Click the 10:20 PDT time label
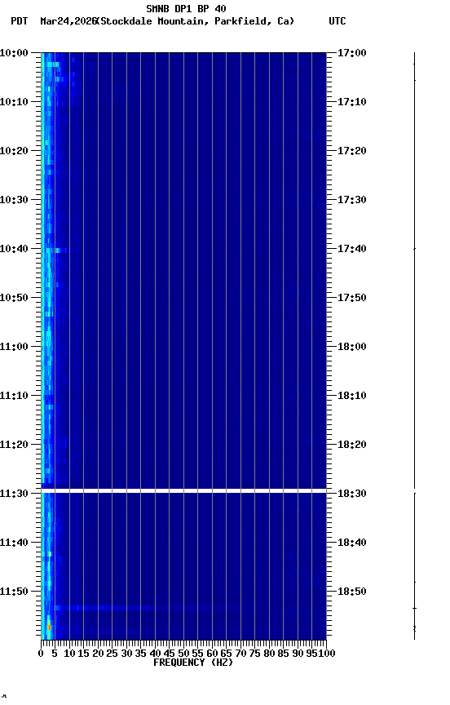This screenshot has height=705, width=450. [14, 151]
